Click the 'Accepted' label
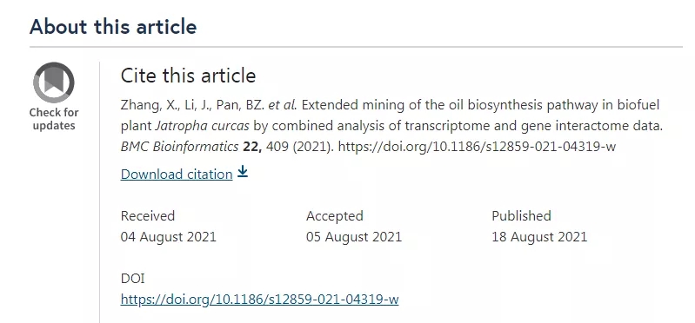Viewport: 695px width, 323px height. pyautogui.click(x=335, y=215)
